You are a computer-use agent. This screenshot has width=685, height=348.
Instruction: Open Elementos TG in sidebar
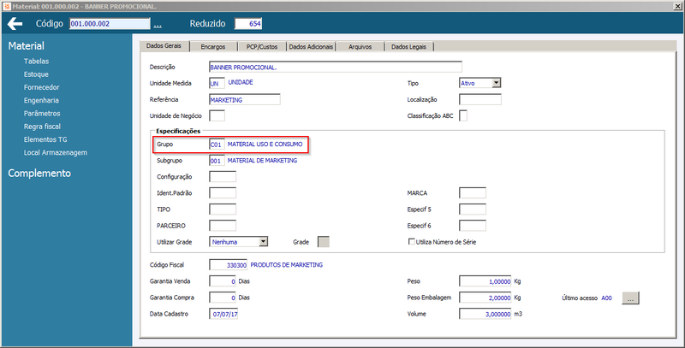click(45, 139)
